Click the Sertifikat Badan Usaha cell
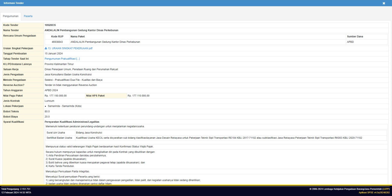This screenshot has height=196, width=392. point(59,138)
